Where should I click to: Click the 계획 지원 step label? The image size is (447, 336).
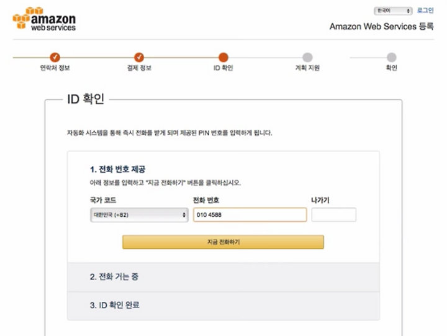307,68
